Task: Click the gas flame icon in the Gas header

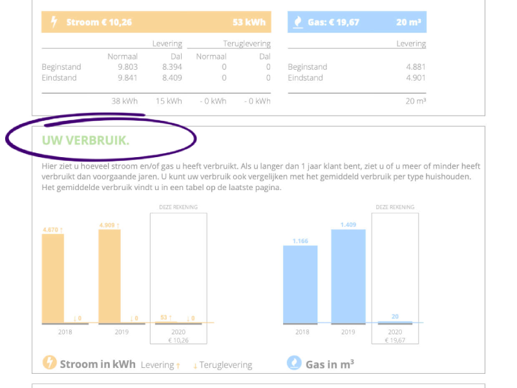Action: point(299,21)
